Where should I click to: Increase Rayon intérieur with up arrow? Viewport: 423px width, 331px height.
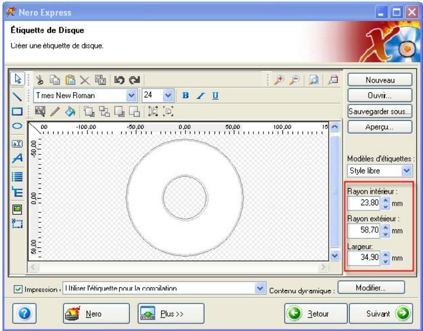pos(386,200)
